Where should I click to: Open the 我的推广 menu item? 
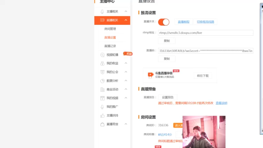[x=112, y=107]
